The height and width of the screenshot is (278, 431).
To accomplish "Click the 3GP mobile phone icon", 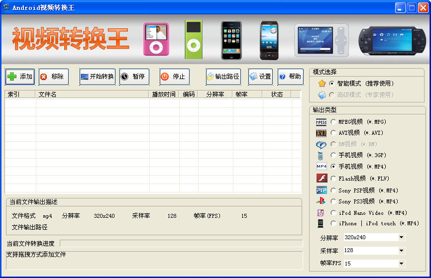I will coord(320,156).
